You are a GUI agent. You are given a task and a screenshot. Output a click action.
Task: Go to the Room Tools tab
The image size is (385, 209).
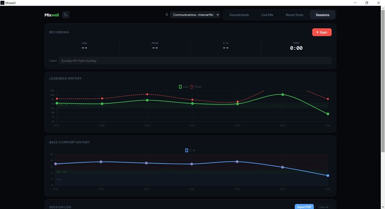tap(294, 15)
